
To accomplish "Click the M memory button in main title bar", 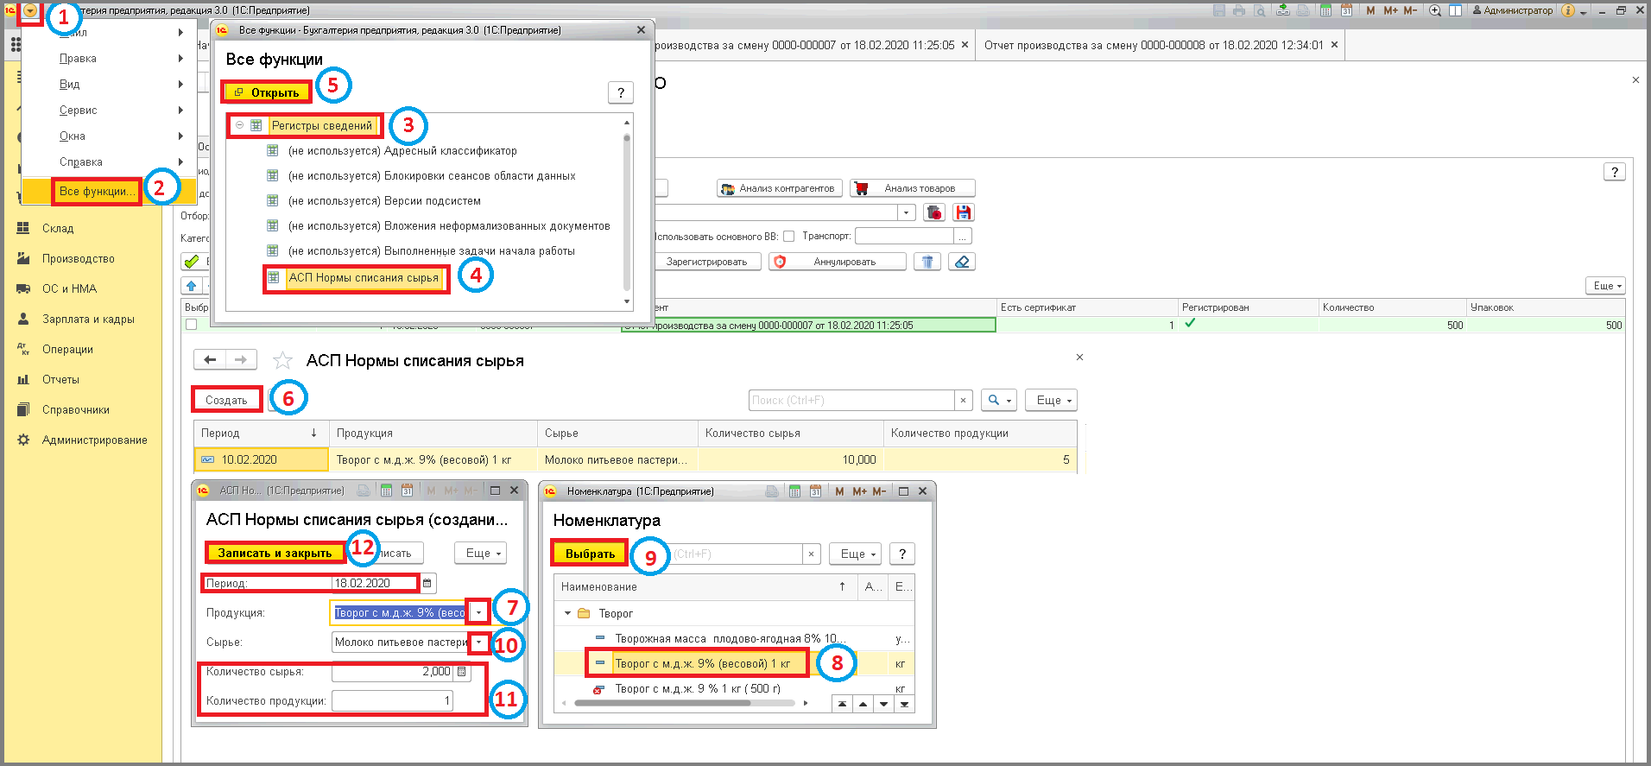I will pyautogui.click(x=1370, y=10).
